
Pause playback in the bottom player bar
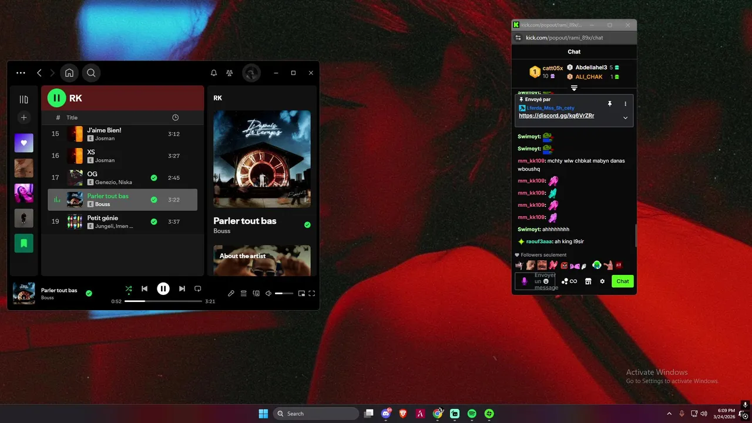163,288
